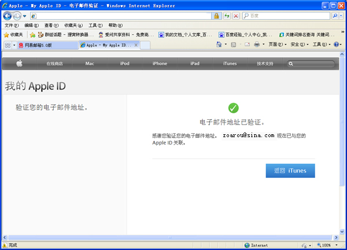
Task: Click the search magnifier button
Action: click(335, 16)
